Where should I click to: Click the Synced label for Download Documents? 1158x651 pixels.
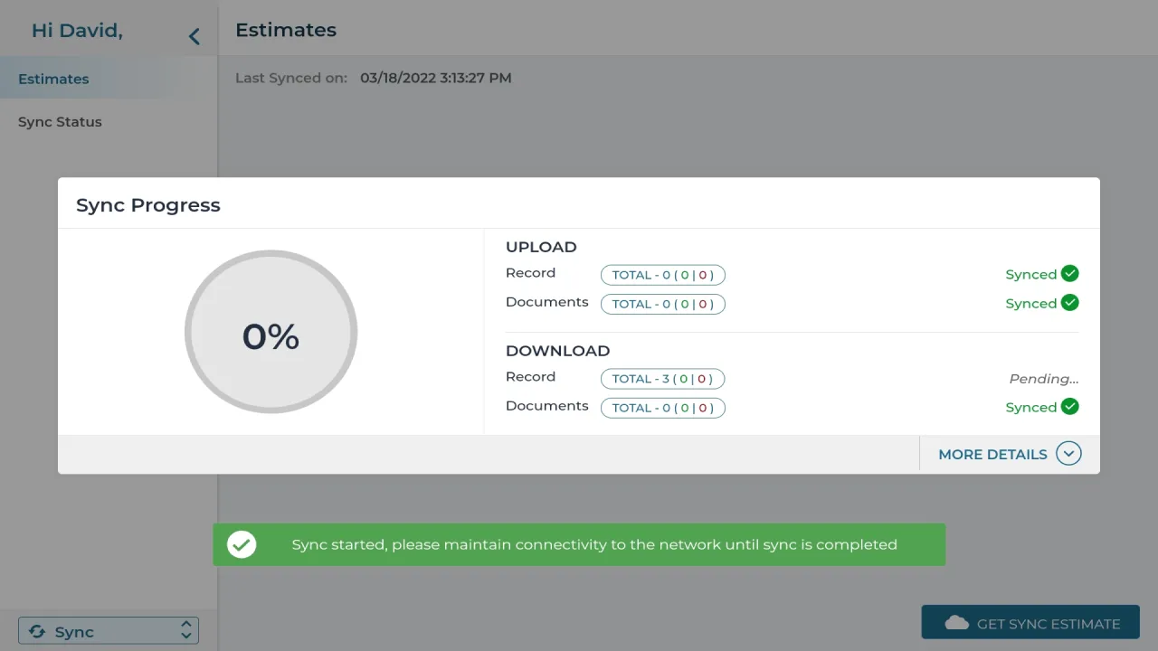1031,407
